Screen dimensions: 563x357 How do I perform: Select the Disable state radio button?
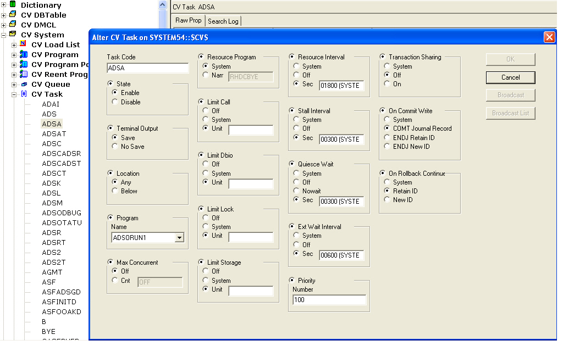115,102
